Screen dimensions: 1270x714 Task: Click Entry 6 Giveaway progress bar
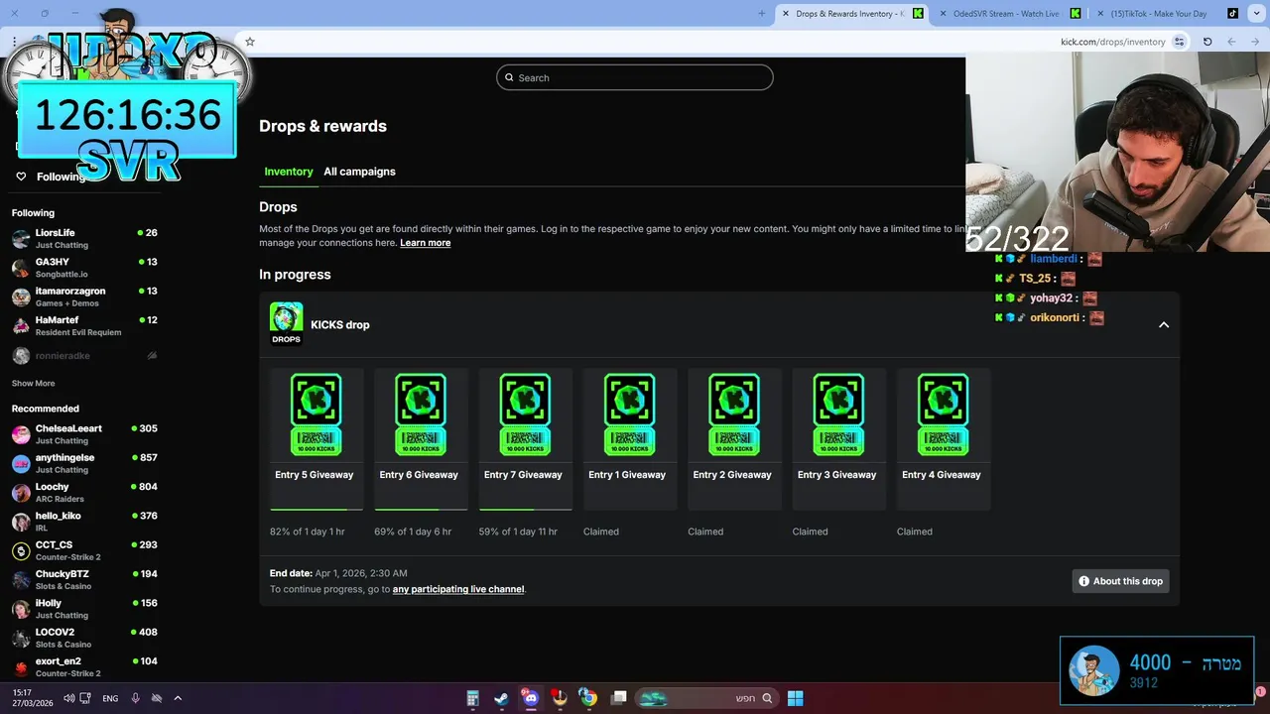pyautogui.click(x=421, y=509)
